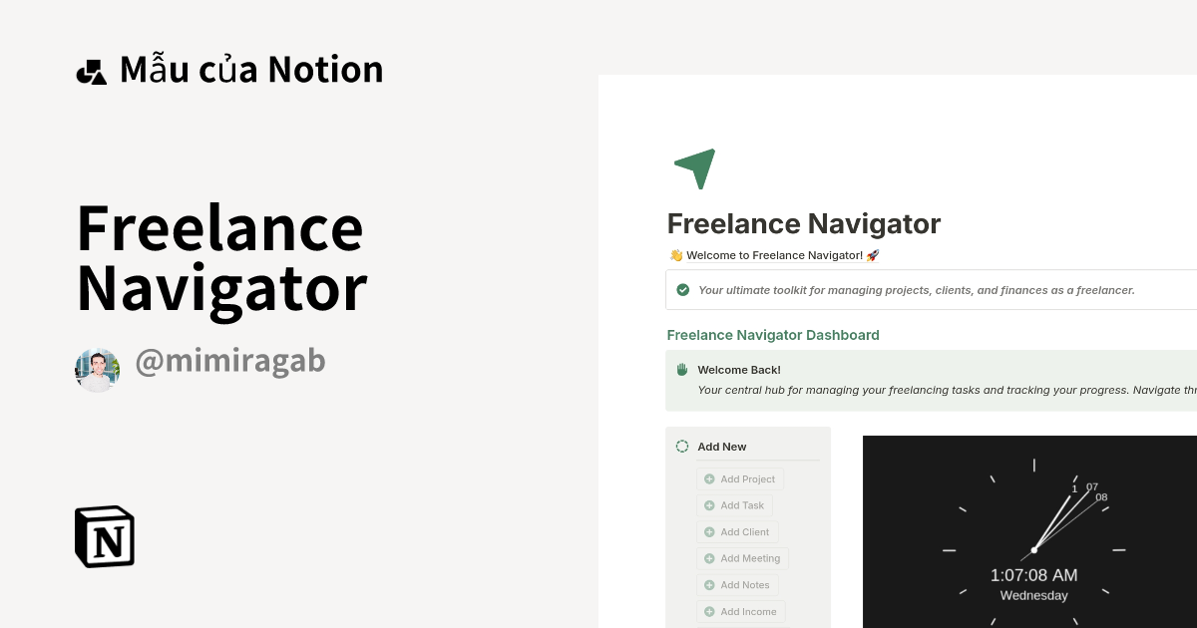The height and width of the screenshot is (628, 1197).
Task: Click the green check-circle in the callout
Action: pos(683,289)
